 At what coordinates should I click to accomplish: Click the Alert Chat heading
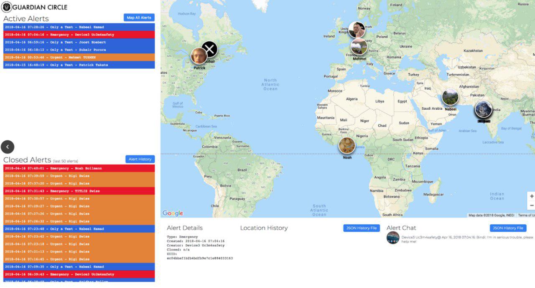(401, 228)
